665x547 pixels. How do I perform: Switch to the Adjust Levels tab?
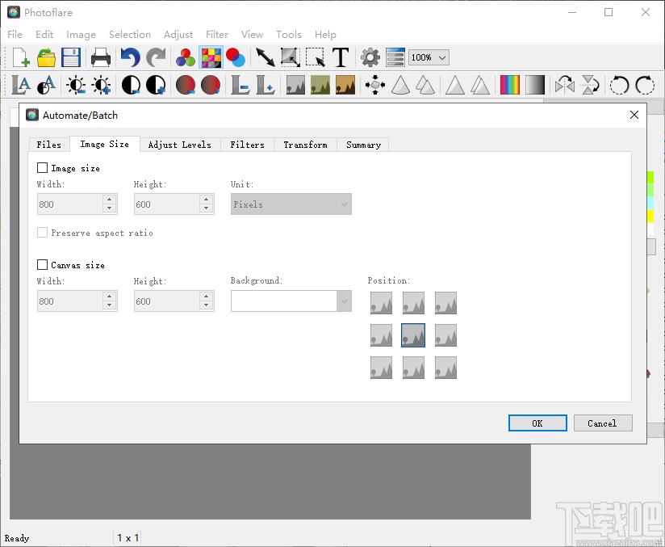(180, 145)
